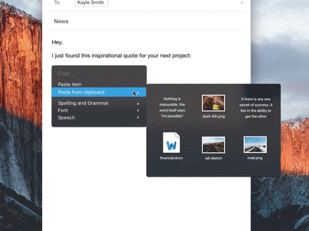The image size is (309, 231).
Task: Click the News subject field
Action: tap(147, 21)
